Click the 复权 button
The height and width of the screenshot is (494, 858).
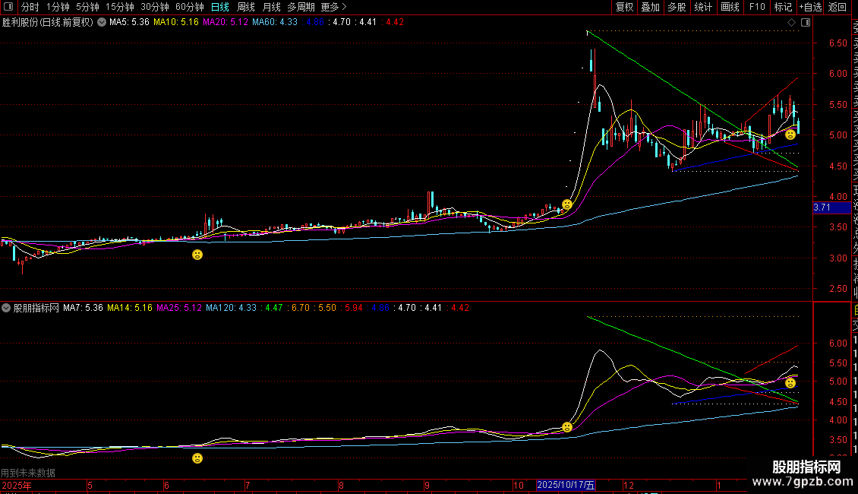click(624, 7)
